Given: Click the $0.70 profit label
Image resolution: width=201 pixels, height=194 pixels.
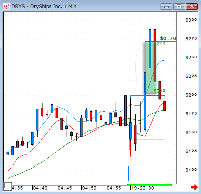Looking at the screenshot, I should point(168,38).
